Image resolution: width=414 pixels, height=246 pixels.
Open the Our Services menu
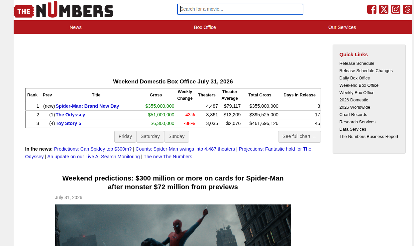point(342,27)
